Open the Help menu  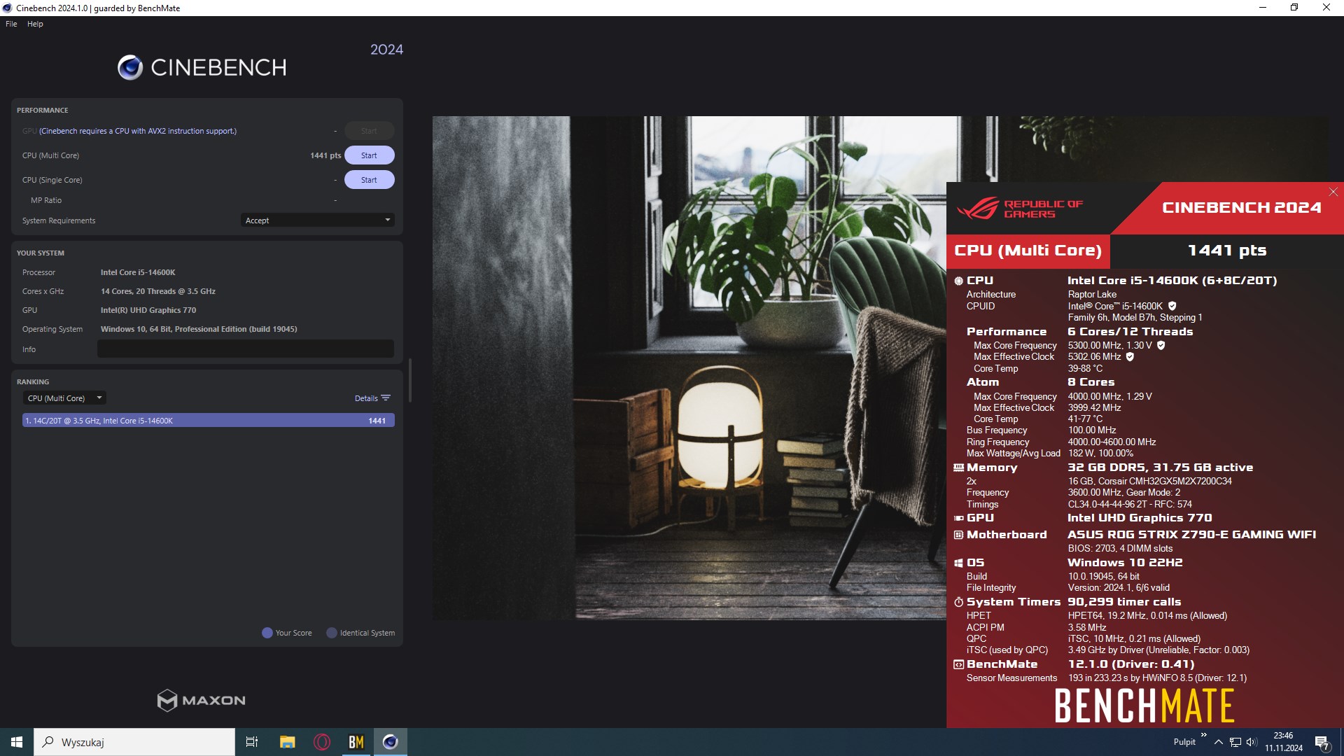pyautogui.click(x=35, y=24)
